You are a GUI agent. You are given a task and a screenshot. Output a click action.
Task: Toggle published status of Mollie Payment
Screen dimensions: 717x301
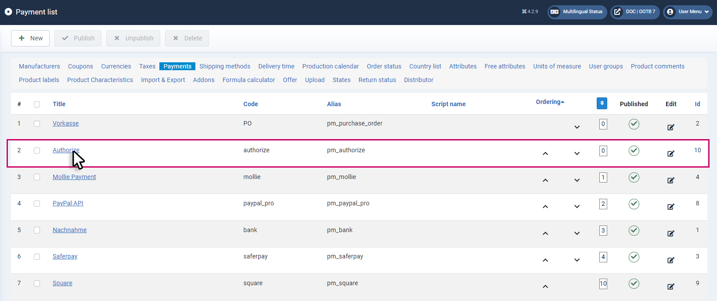(x=634, y=177)
